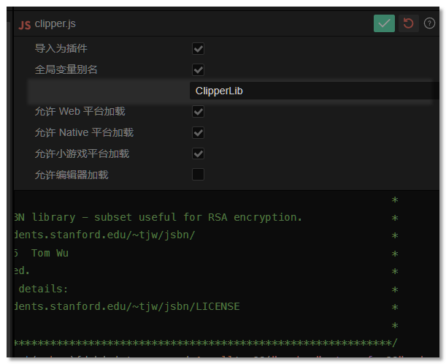Toggle the 允许 Native 平台加载 checkbox
This screenshot has width=446, height=364.
point(198,132)
